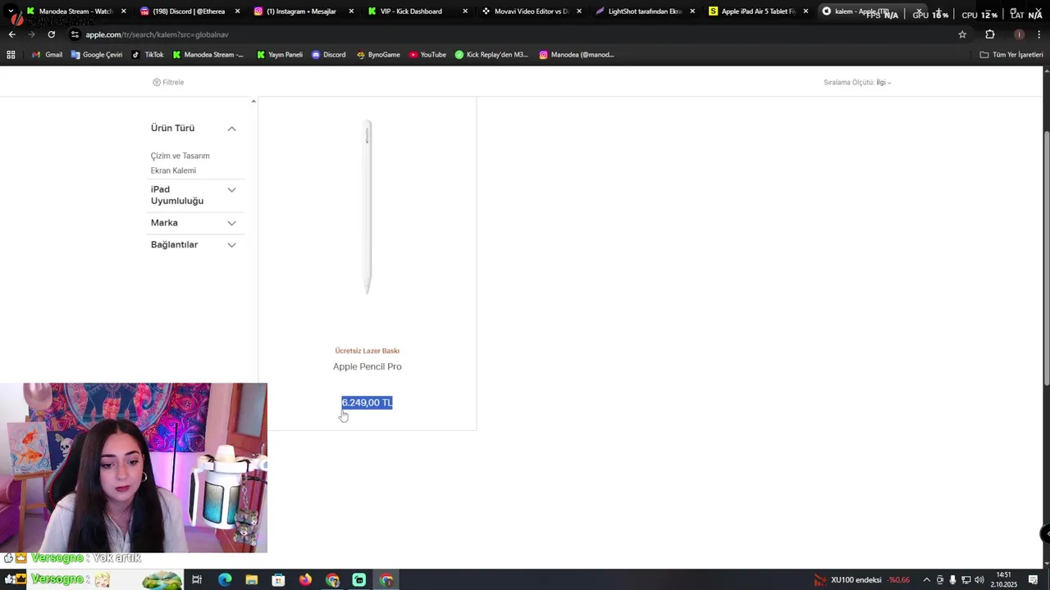Open the Apple Pencil Pro title link
1050x590 pixels.
tap(367, 366)
